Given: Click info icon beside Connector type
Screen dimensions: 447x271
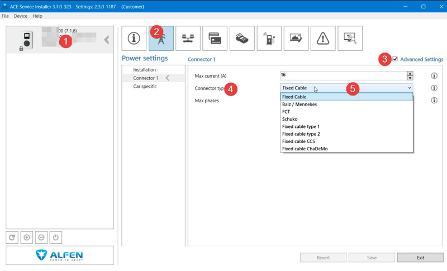Looking at the screenshot, I should (x=434, y=88).
